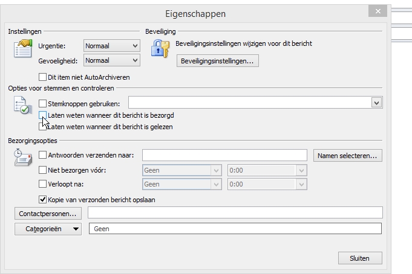Enable Antwoorden verzenden naar checkbox

42,155
